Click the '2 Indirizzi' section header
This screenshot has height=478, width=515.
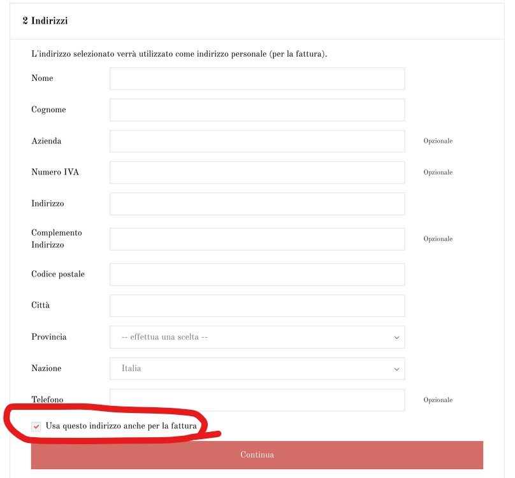pos(45,21)
